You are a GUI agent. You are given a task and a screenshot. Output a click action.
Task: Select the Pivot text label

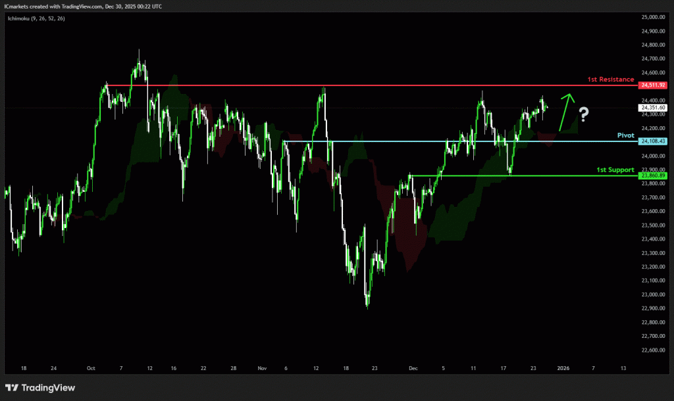click(625, 135)
